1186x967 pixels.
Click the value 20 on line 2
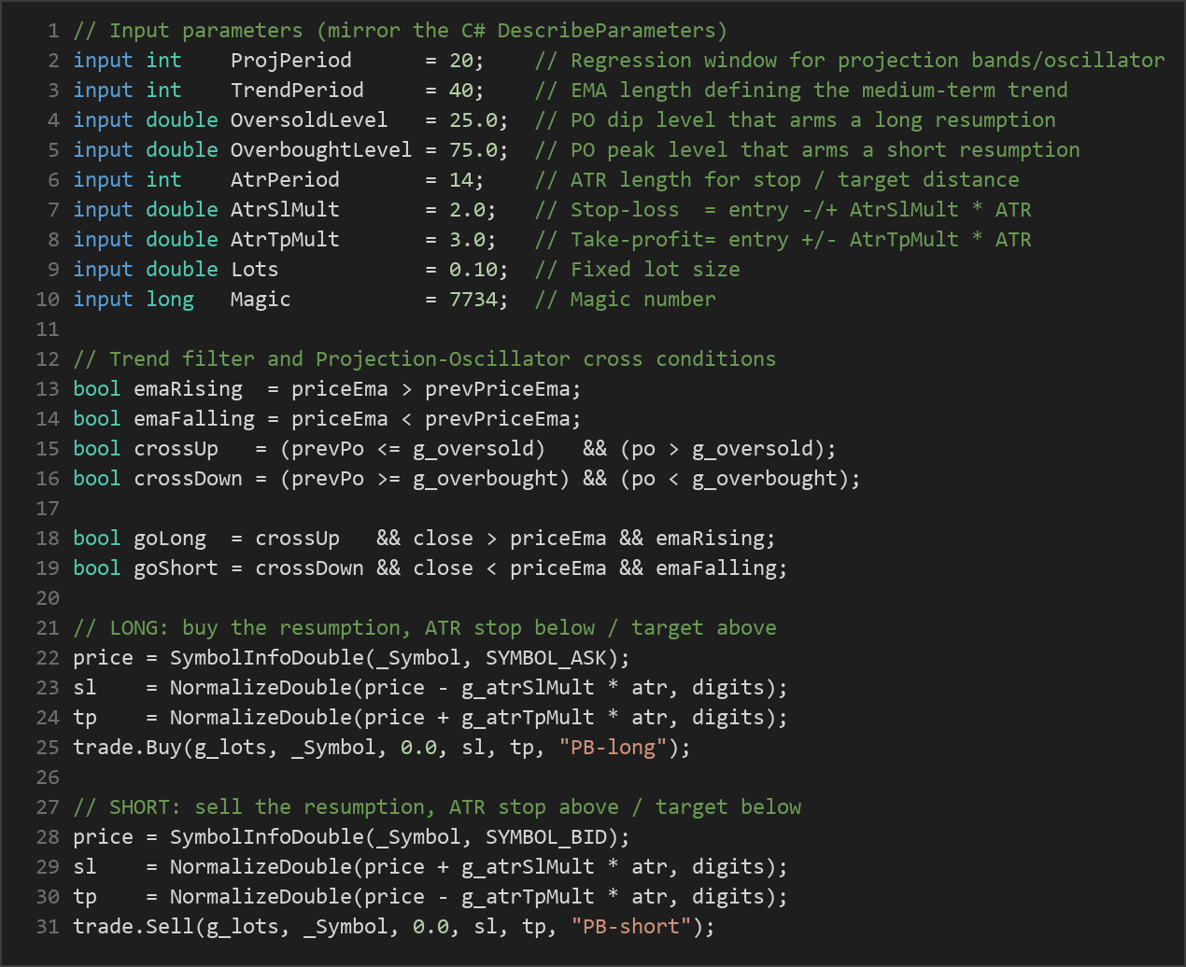(x=461, y=61)
